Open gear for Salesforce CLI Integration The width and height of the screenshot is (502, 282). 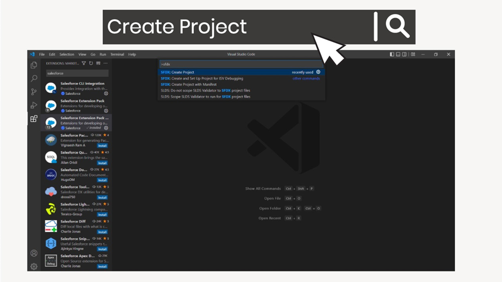coord(106,94)
